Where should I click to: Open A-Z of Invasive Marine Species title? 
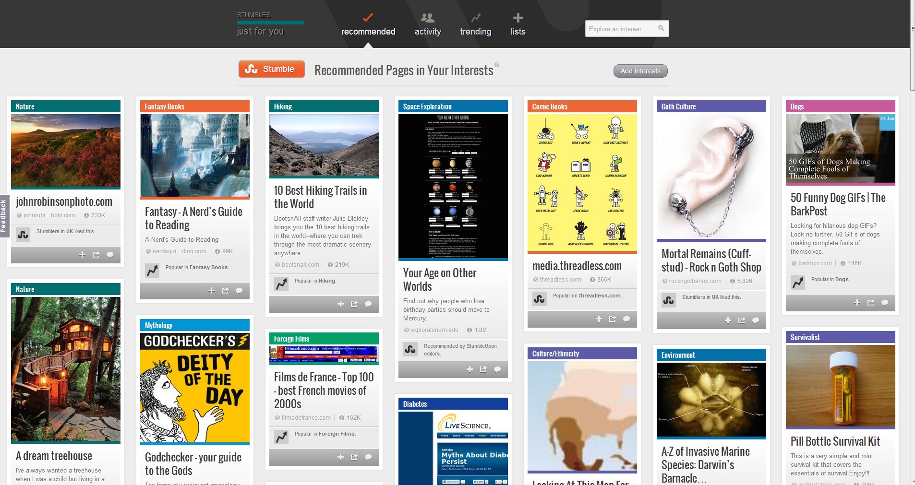706,465
